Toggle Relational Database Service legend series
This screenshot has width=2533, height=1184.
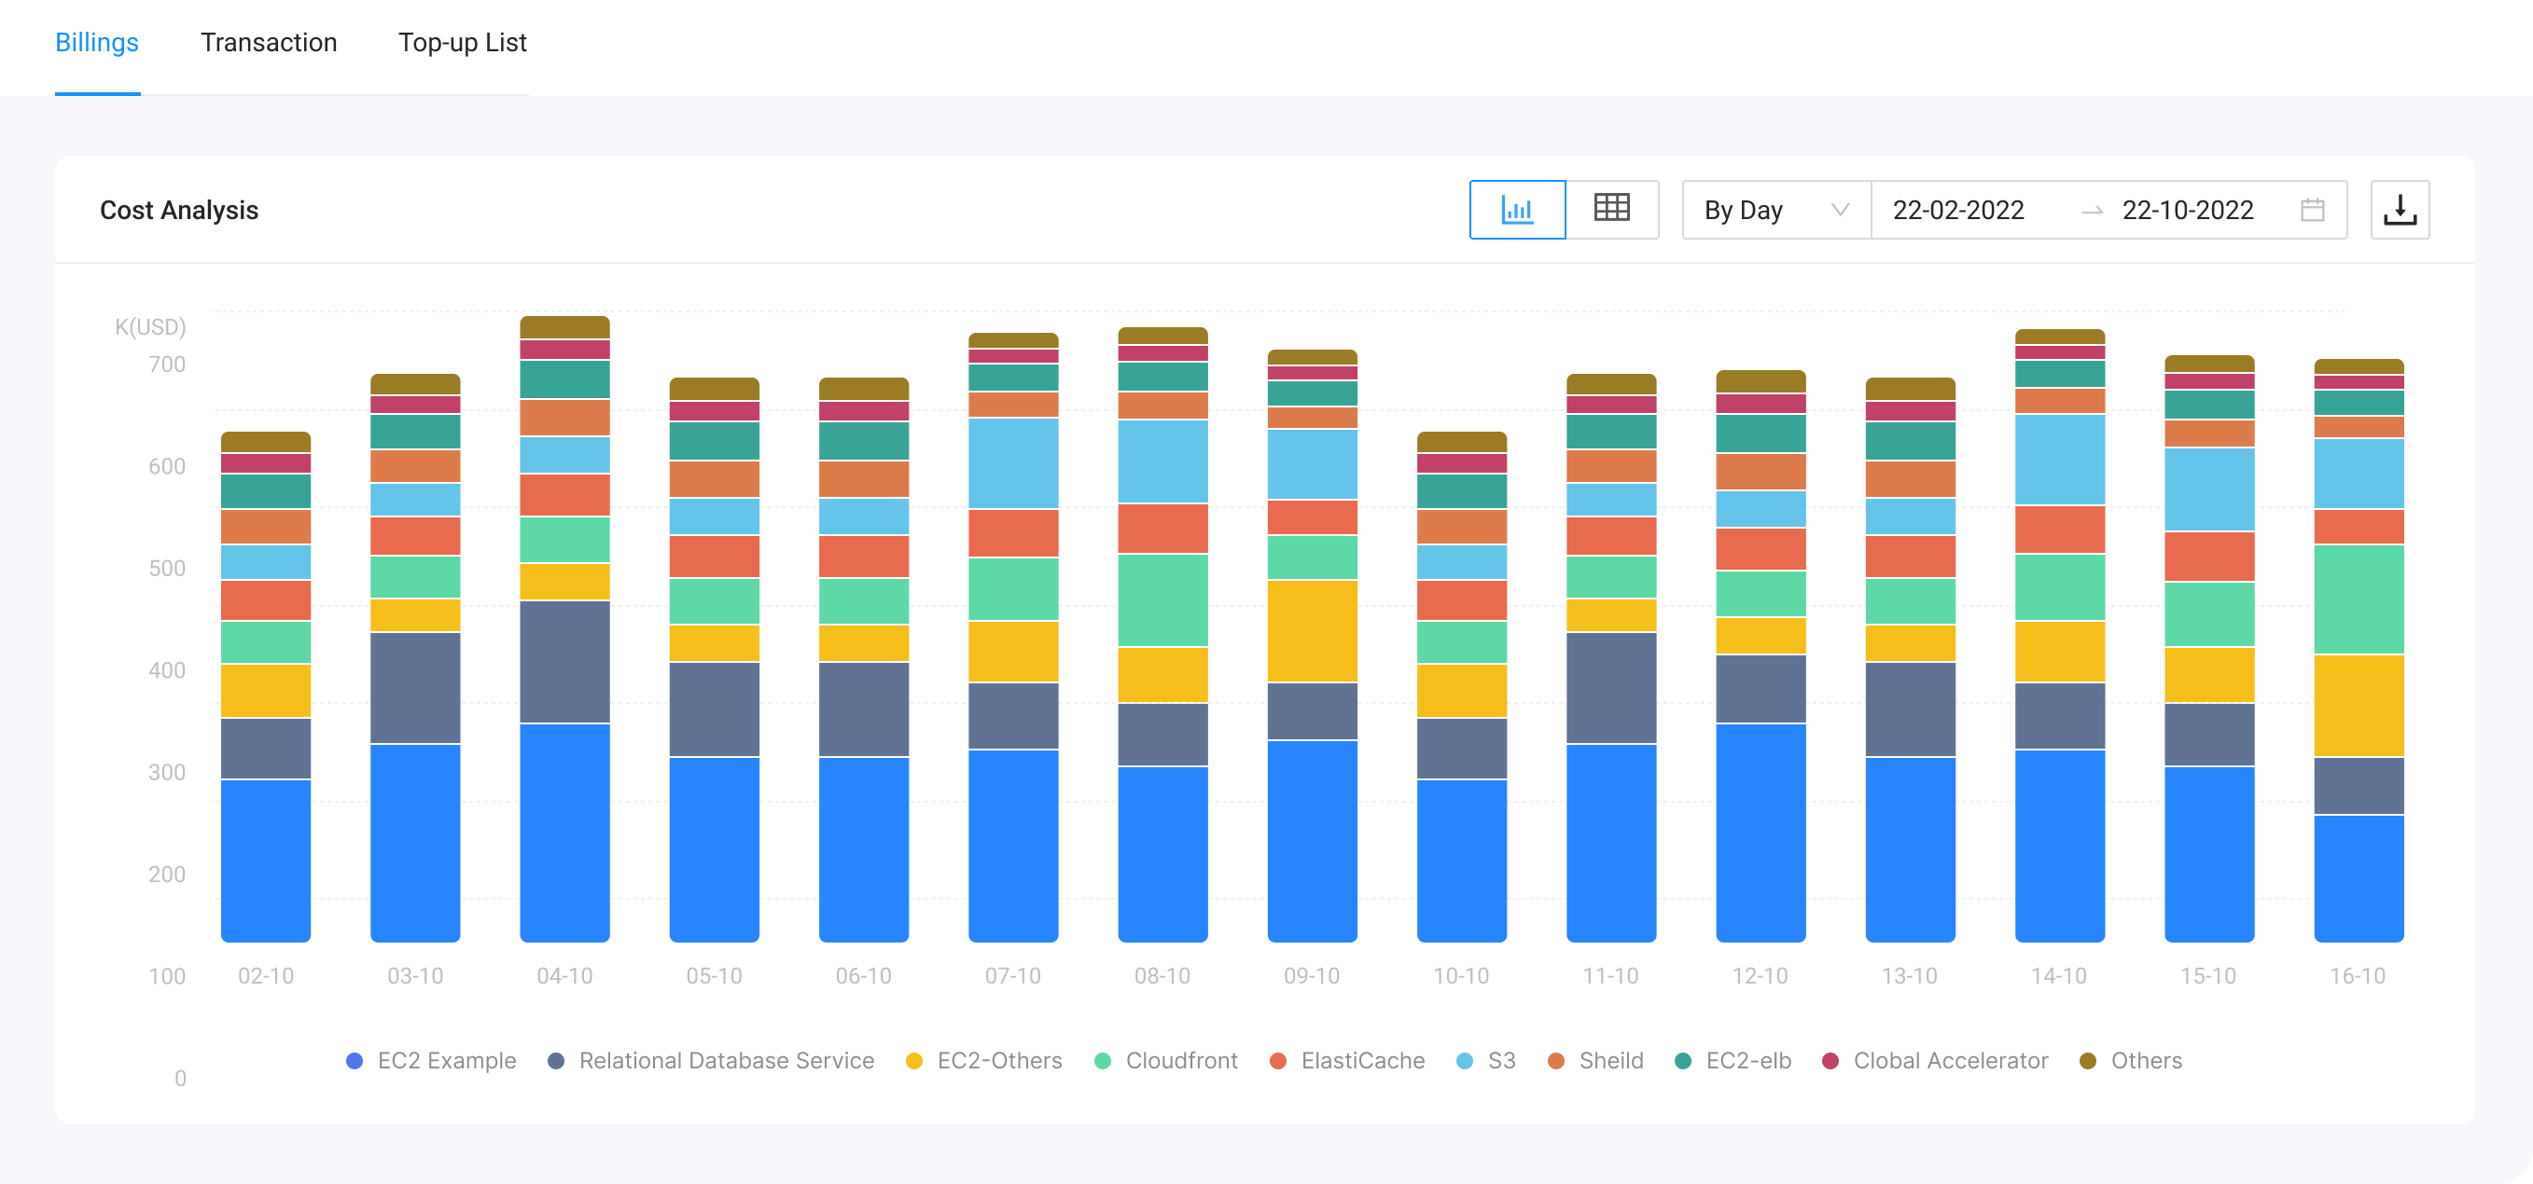click(x=710, y=1060)
